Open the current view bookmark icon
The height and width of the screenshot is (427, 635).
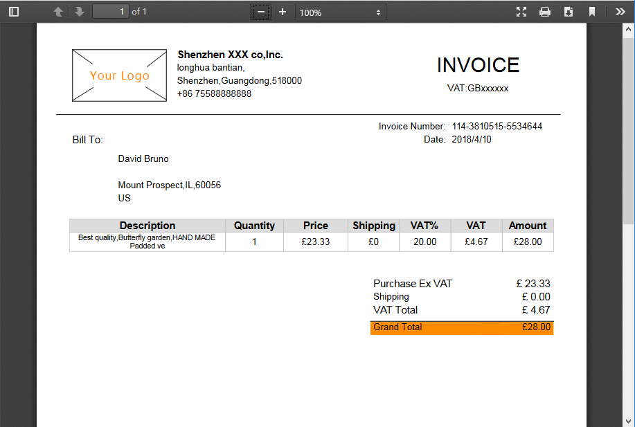[x=592, y=12]
